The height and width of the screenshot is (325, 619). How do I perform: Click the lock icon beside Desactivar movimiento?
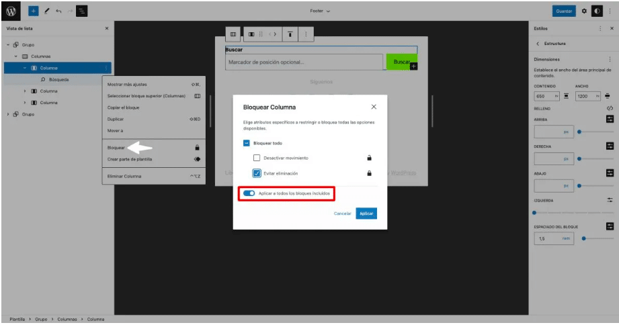[369, 158]
